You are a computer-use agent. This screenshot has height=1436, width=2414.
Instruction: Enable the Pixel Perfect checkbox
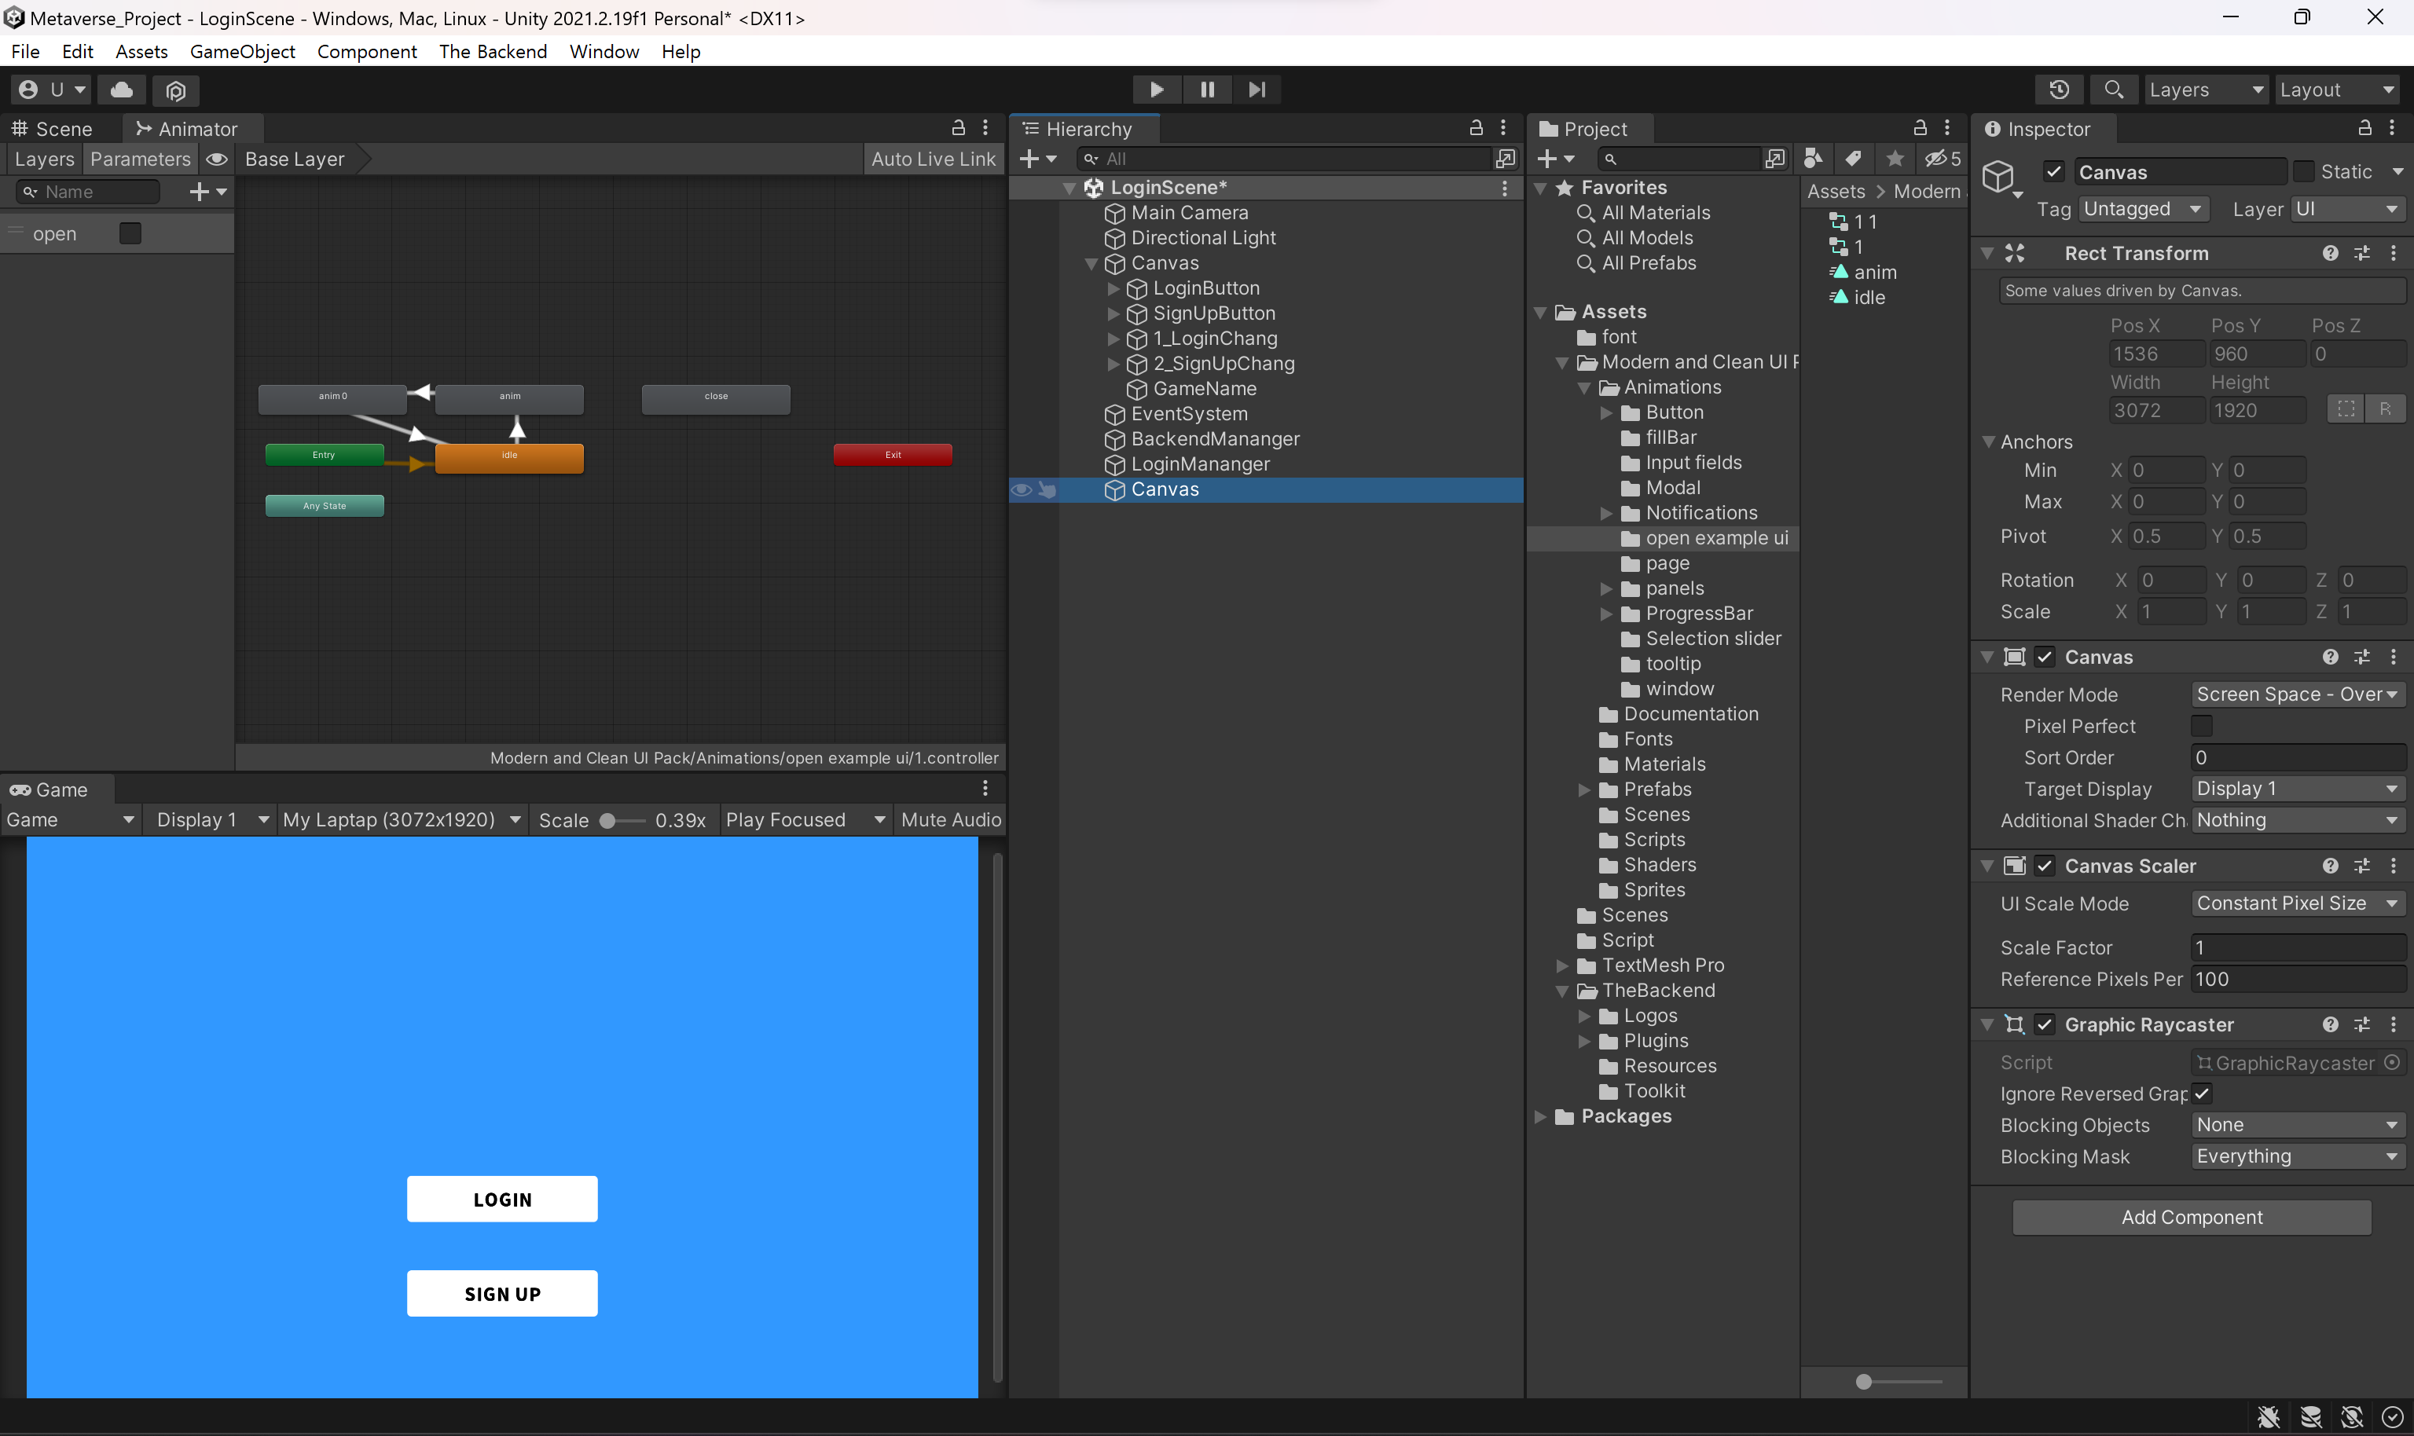2201,726
